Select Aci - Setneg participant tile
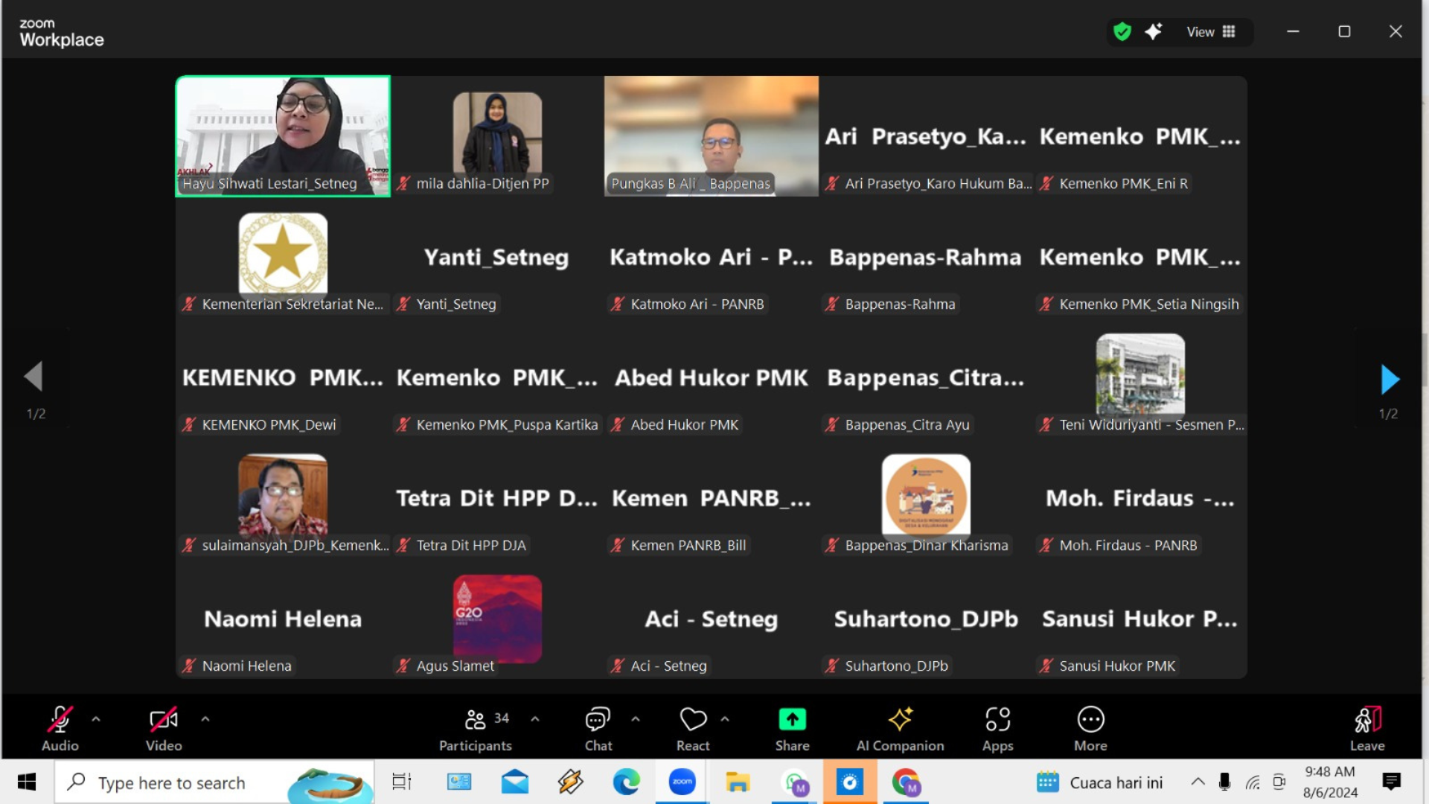 (712, 619)
